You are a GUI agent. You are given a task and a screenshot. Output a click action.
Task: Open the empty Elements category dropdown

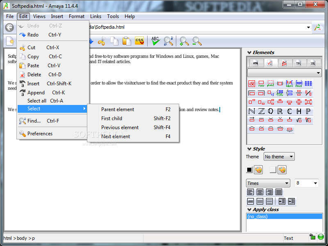tap(285, 73)
